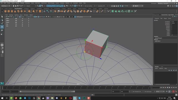
Task: Choose the Lasso select tool in toolbox
Action: point(2,20)
